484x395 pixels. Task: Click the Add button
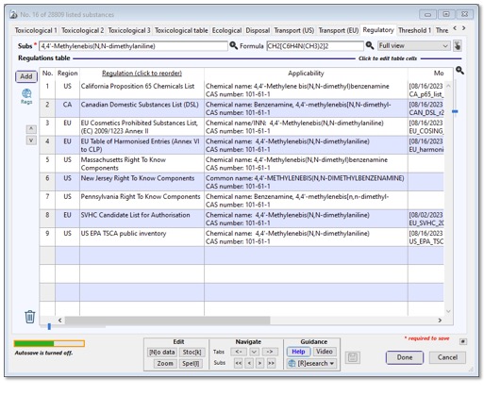pyautogui.click(x=26, y=76)
